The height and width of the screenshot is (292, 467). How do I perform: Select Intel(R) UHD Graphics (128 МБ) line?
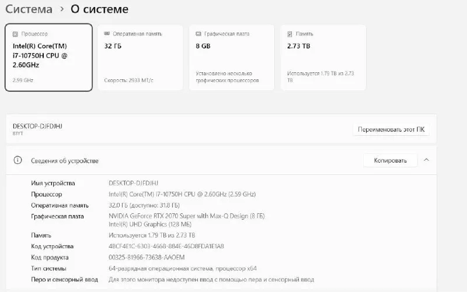150,224
